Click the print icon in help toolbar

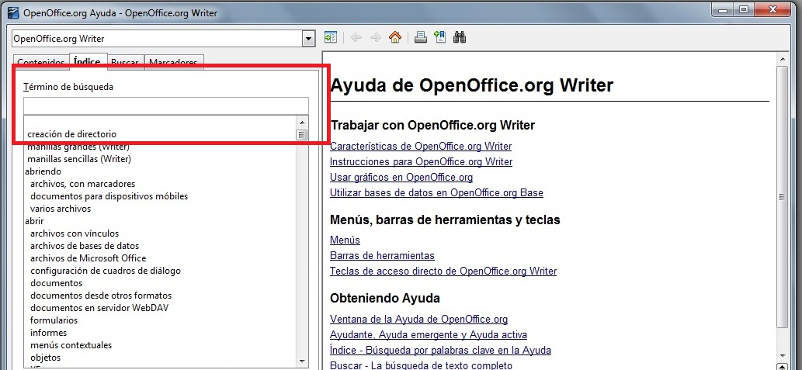pos(421,37)
